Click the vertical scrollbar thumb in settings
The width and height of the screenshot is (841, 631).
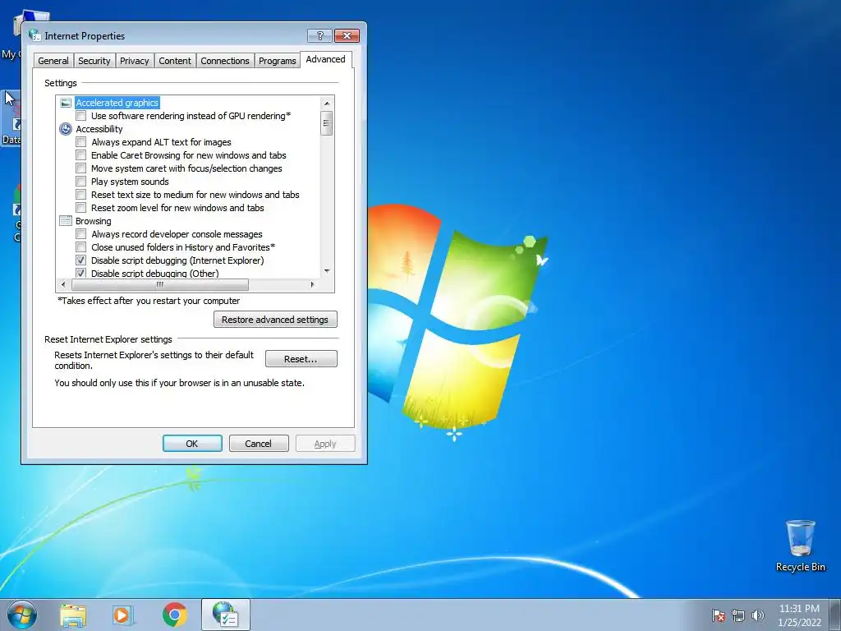(327, 123)
